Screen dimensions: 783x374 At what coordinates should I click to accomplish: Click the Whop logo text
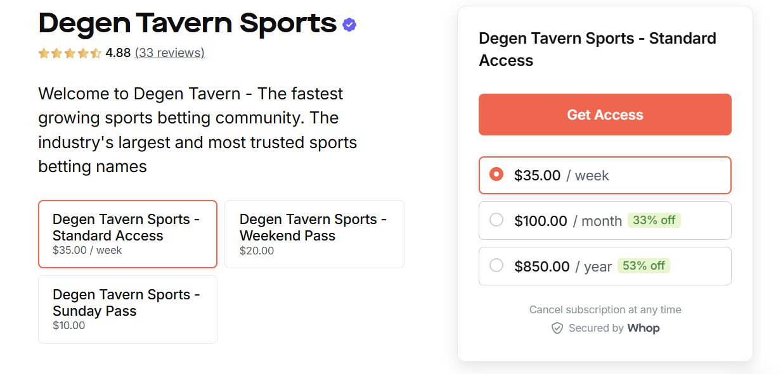[645, 328]
